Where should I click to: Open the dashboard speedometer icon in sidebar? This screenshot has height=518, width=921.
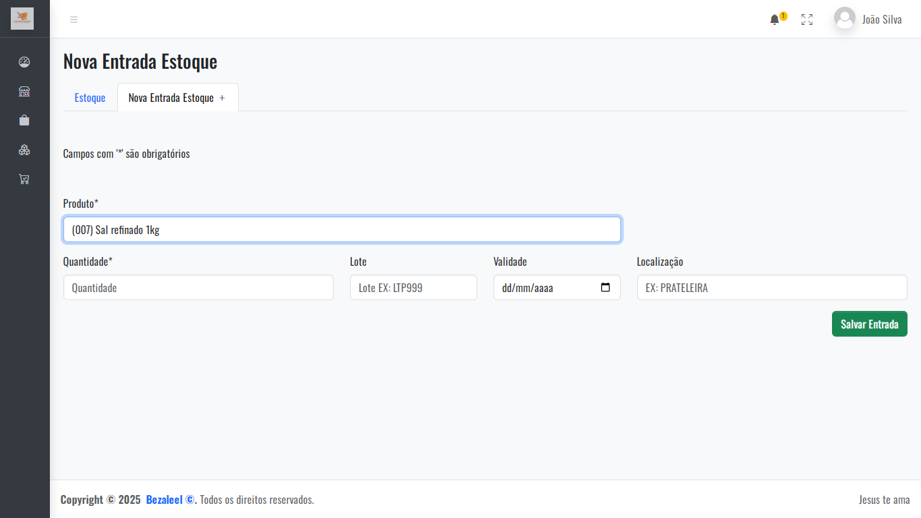[x=24, y=62]
